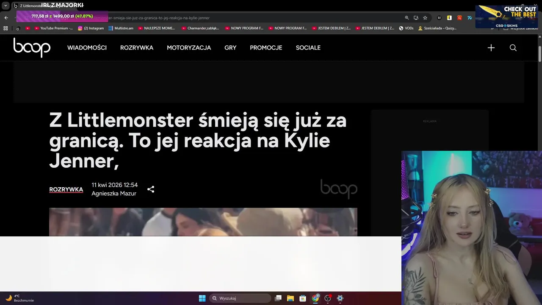Open the YouTube Premium bookmark
Viewport: 542px width, 305px height.
[54, 28]
